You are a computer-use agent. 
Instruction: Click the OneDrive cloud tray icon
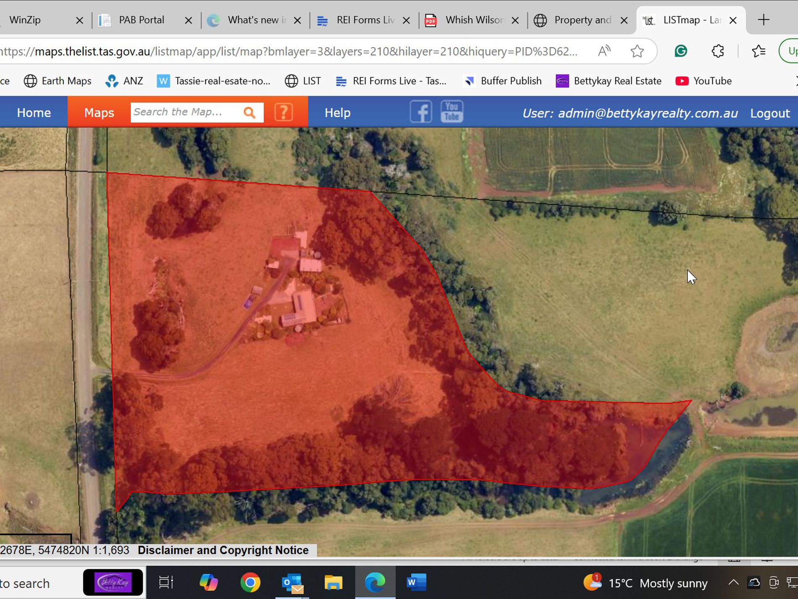tap(754, 583)
